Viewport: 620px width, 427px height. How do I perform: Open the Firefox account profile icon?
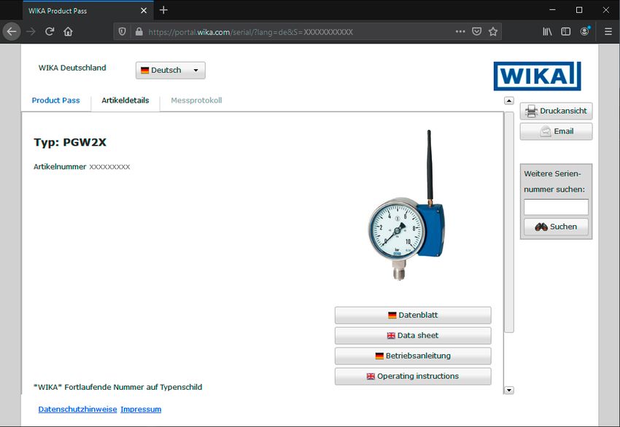point(585,31)
